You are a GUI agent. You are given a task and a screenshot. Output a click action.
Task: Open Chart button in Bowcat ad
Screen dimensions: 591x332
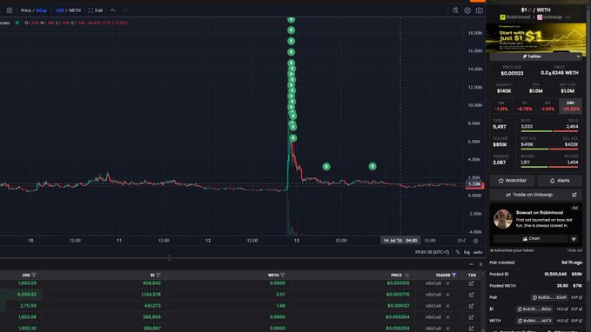coord(531,239)
